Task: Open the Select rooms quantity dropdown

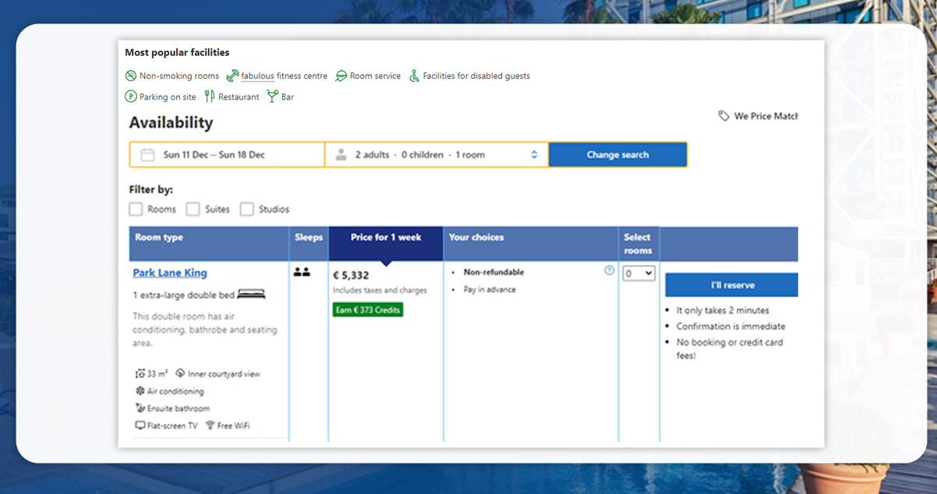Action: (638, 273)
